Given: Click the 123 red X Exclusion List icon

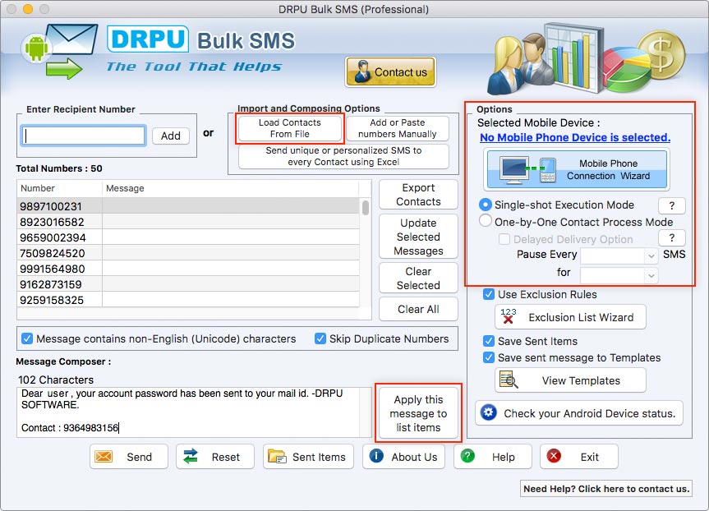Looking at the screenshot, I should 509,315.
